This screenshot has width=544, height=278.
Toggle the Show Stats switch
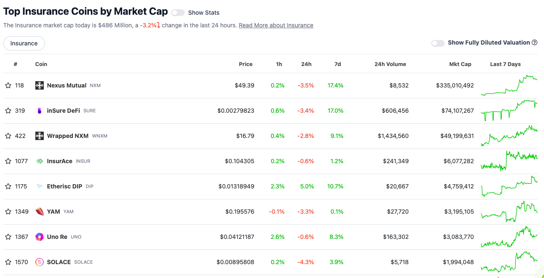178,13
